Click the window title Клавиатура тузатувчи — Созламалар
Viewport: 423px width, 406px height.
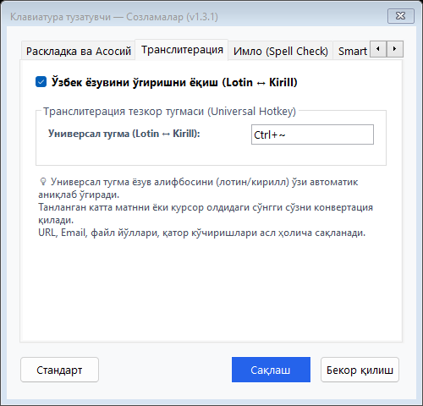114,17
